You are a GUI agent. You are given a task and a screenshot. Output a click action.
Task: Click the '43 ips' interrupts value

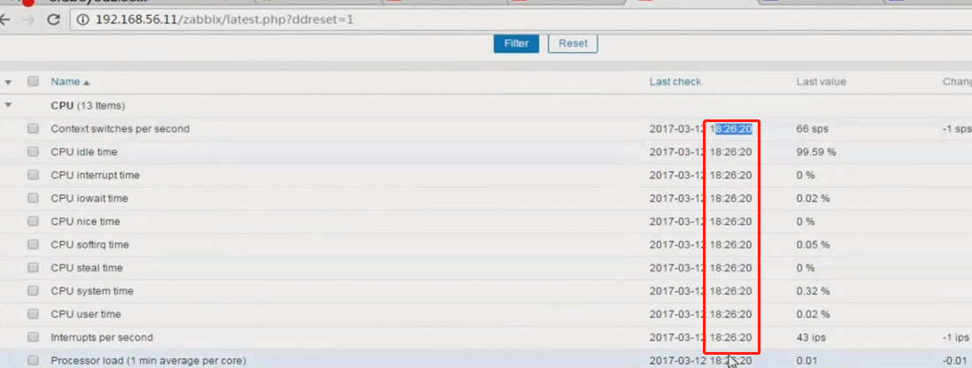pos(811,338)
